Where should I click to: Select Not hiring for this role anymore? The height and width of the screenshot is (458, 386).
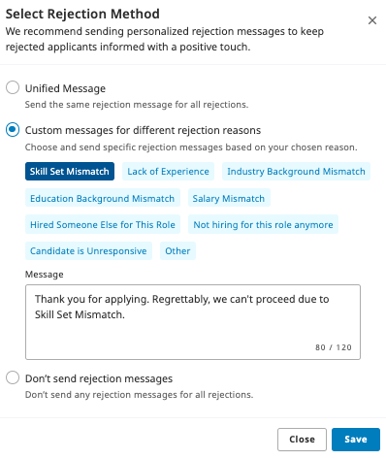tap(263, 224)
